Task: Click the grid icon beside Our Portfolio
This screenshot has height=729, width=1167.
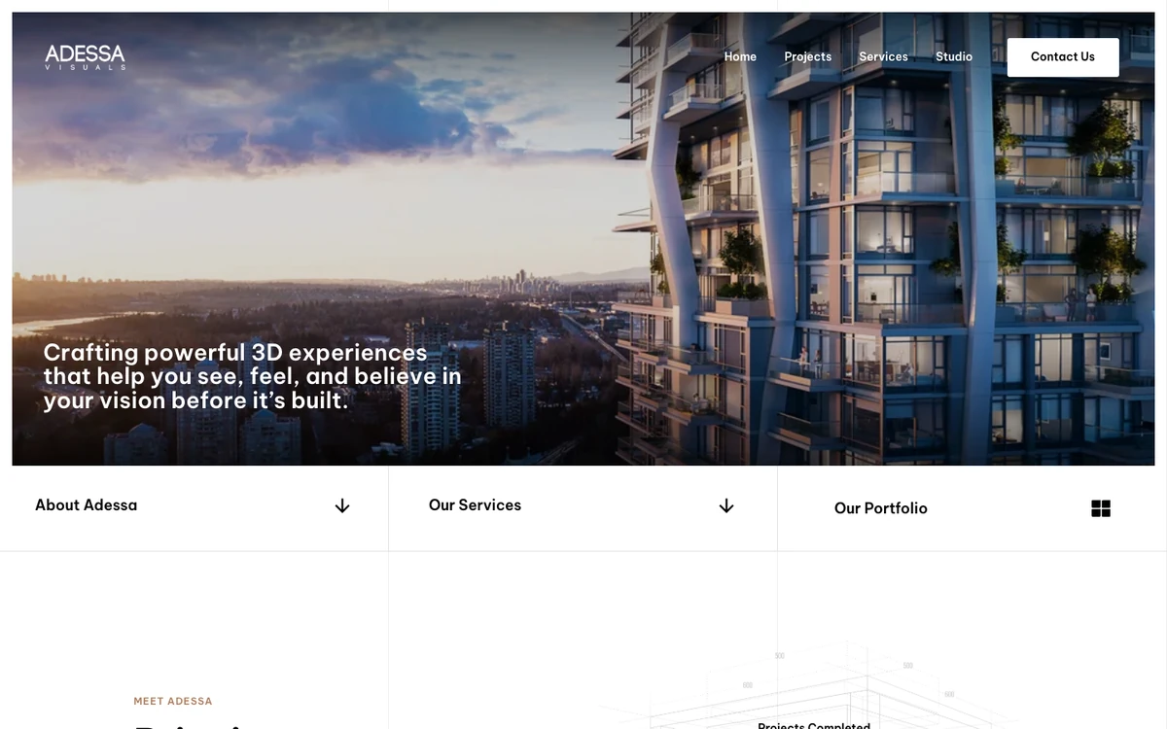Action: pyautogui.click(x=1101, y=508)
